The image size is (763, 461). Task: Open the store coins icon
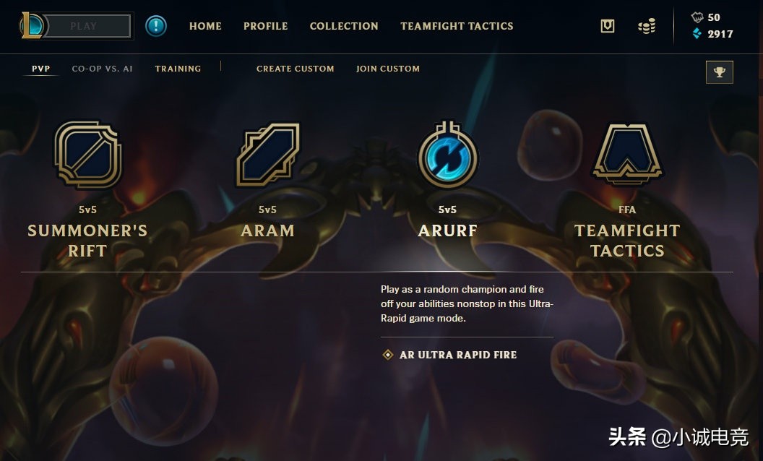[x=647, y=26]
